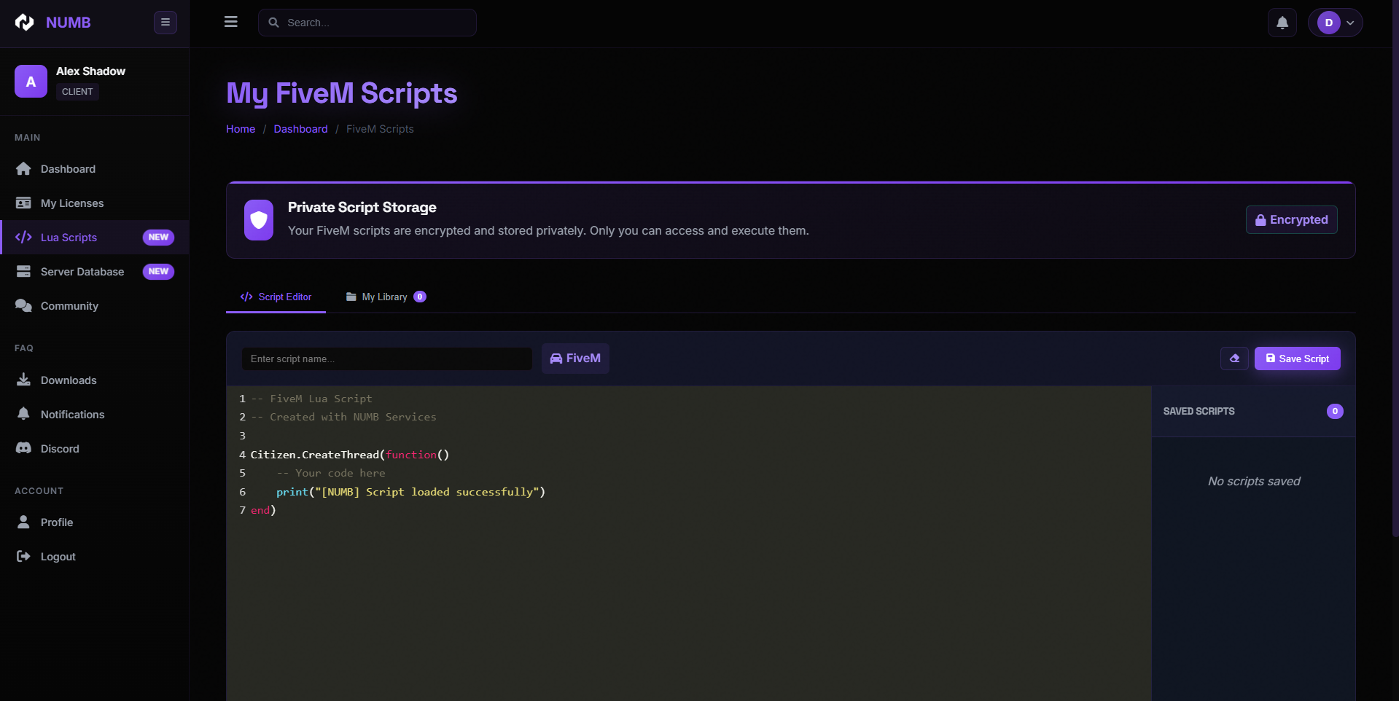Click the Downloads arrow icon

pyautogui.click(x=23, y=380)
